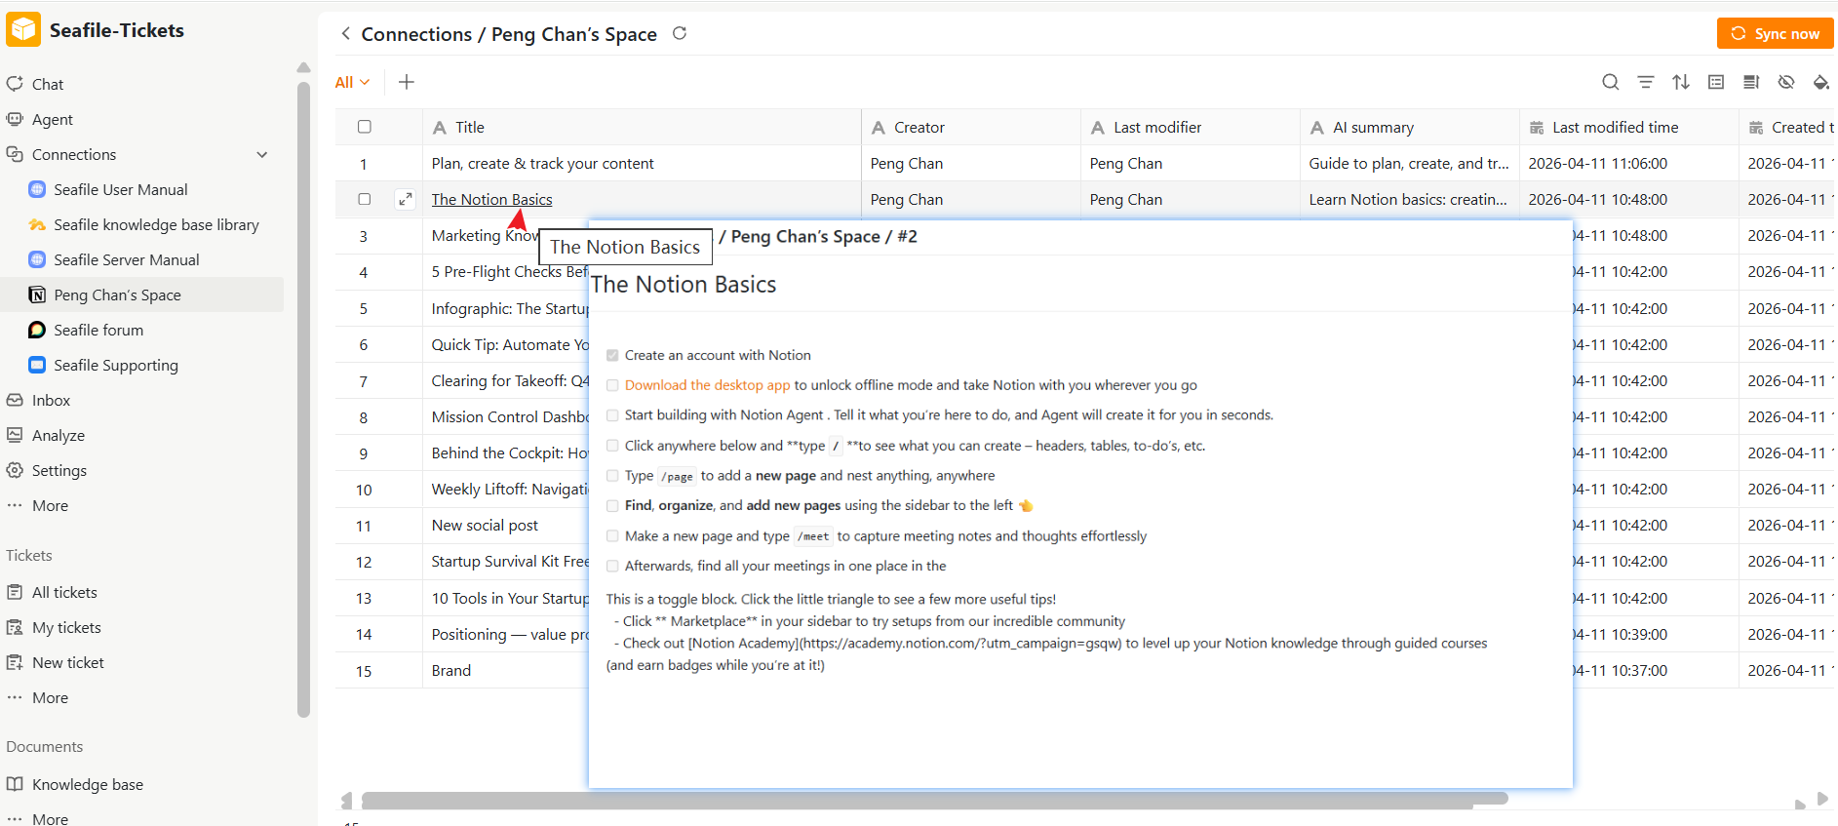Open All tickets
1838x826 pixels.
click(x=64, y=592)
